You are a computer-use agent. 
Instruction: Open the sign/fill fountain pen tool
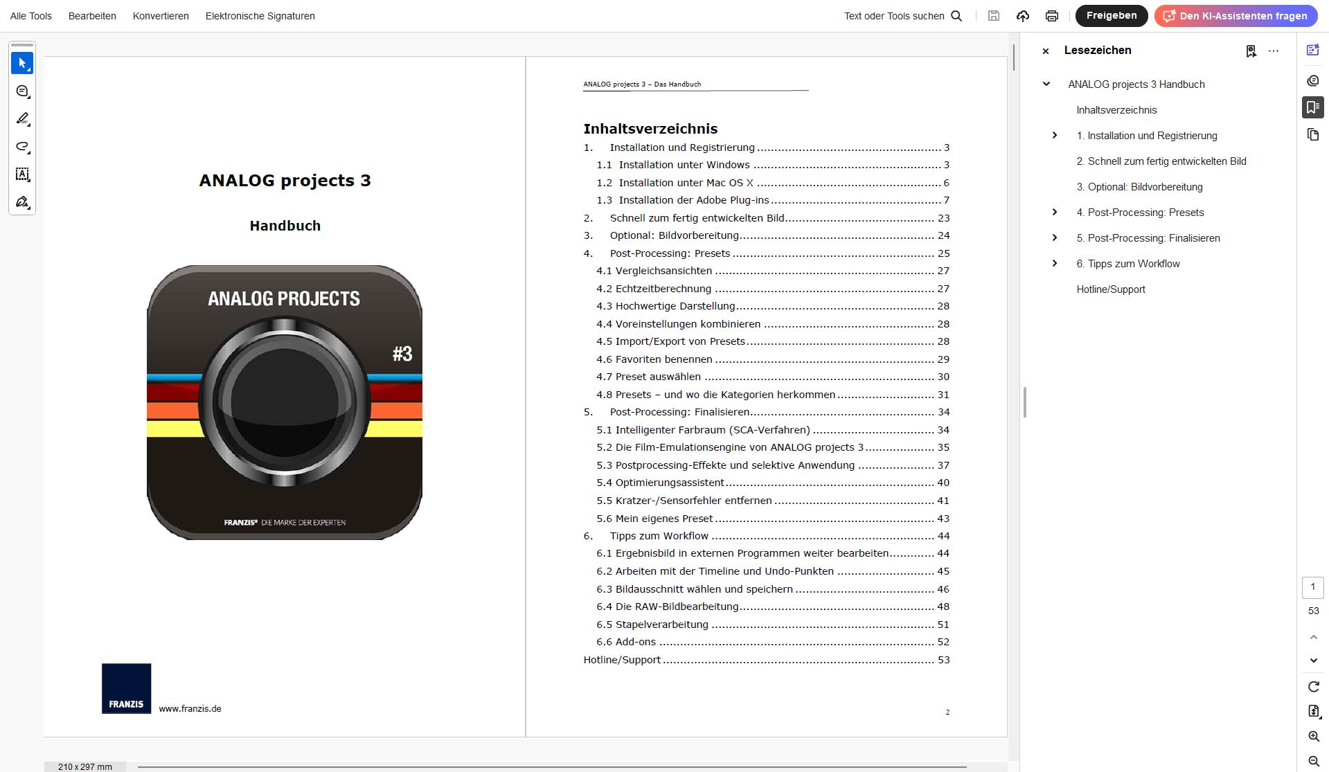(22, 201)
